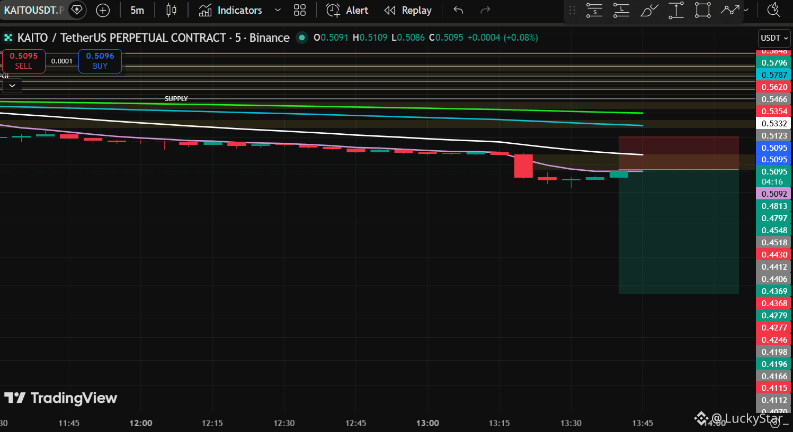Click the 0.4548 price label

(774, 231)
